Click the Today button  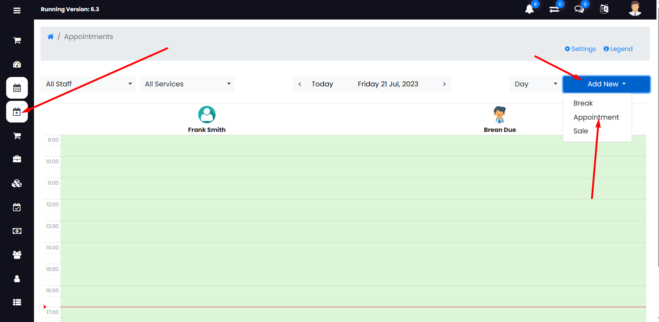click(x=322, y=84)
